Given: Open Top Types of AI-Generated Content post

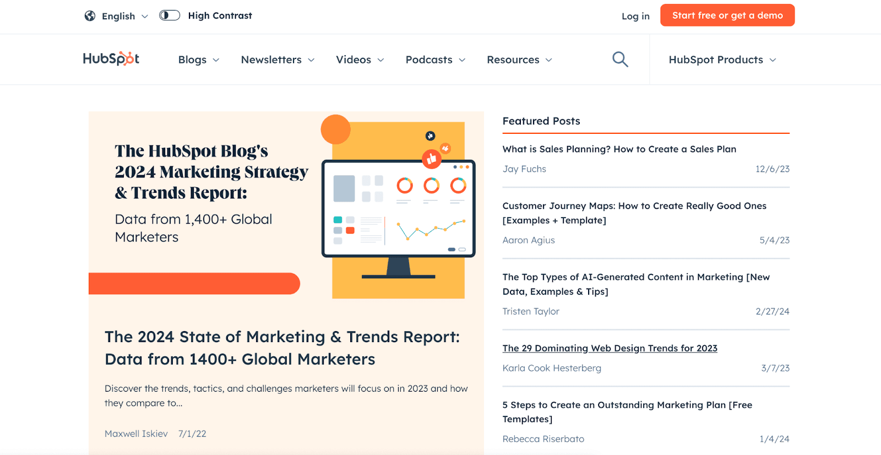Looking at the screenshot, I should [636, 284].
